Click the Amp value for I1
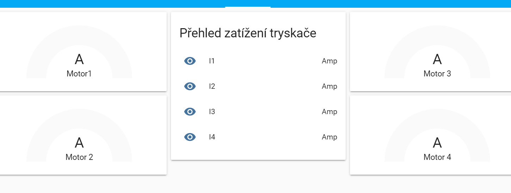The image size is (511, 193). click(x=329, y=61)
